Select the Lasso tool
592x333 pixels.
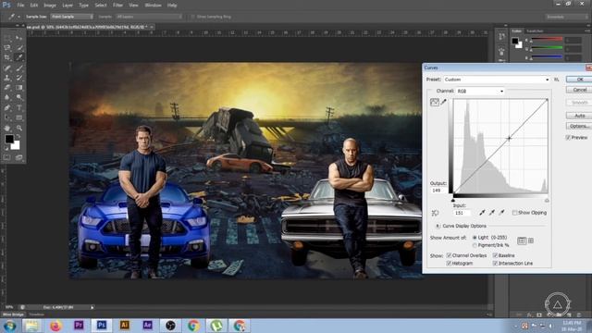click(x=7, y=47)
